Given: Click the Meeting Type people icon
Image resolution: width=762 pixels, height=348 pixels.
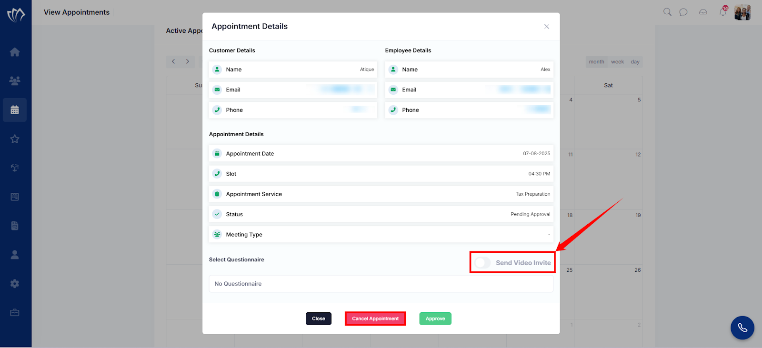Looking at the screenshot, I should (217, 234).
